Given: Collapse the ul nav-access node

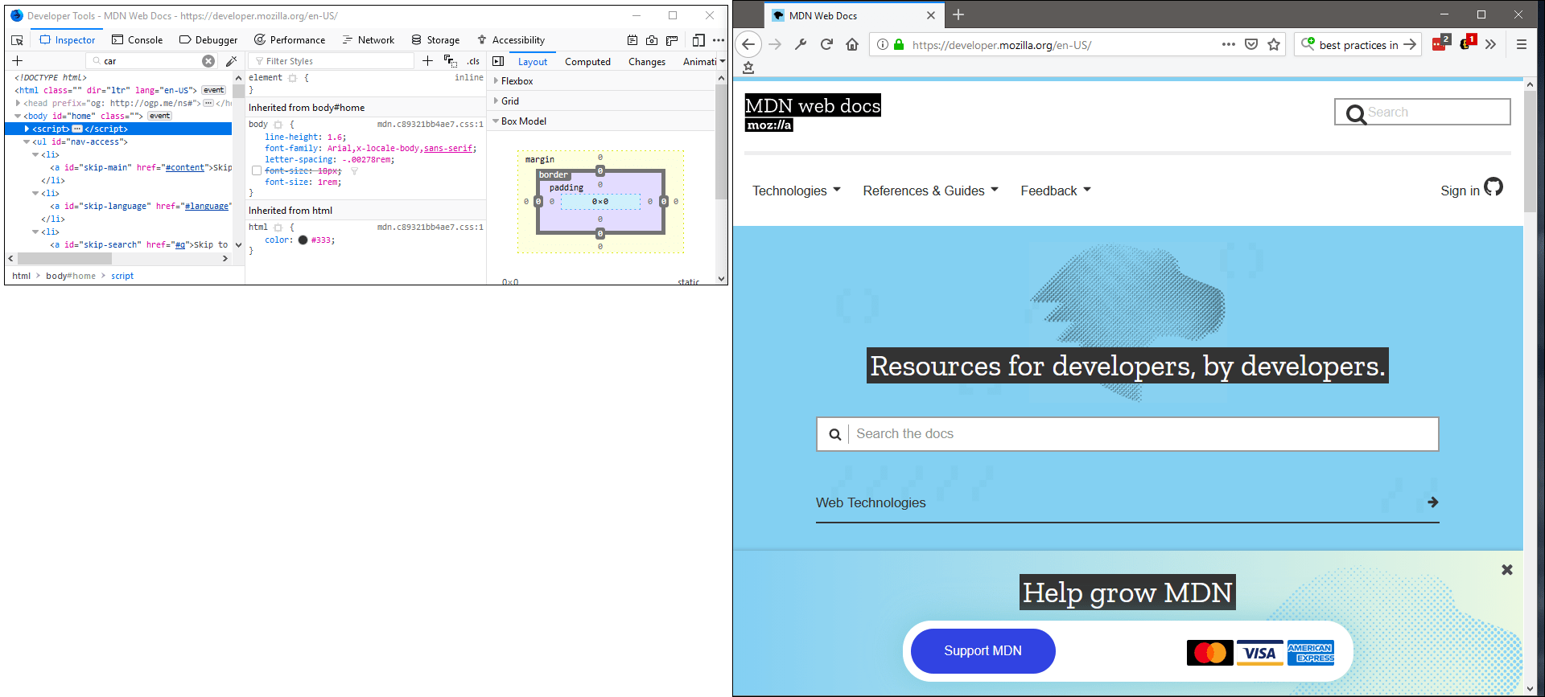Looking at the screenshot, I should 27,141.
